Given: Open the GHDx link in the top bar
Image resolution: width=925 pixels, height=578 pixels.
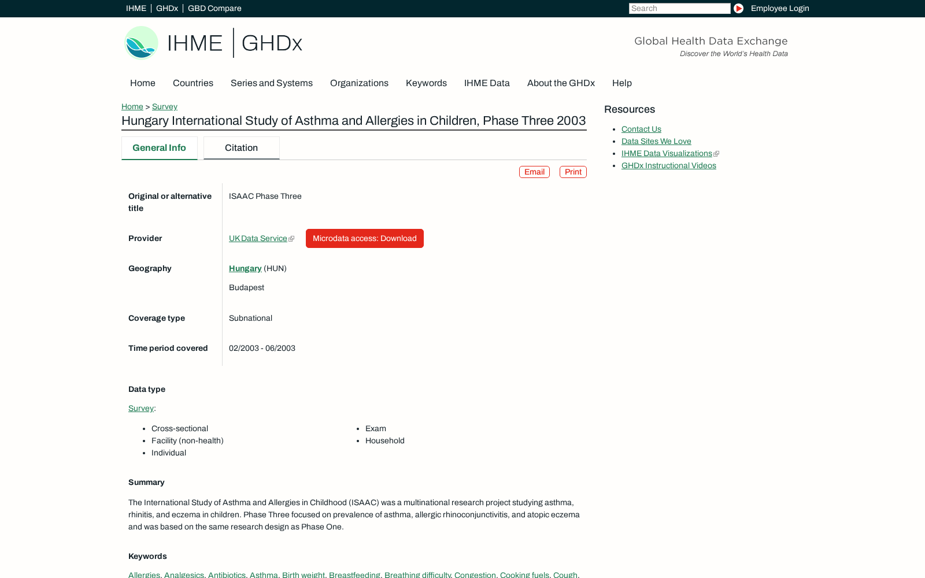Looking at the screenshot, I should pos(167,8).
